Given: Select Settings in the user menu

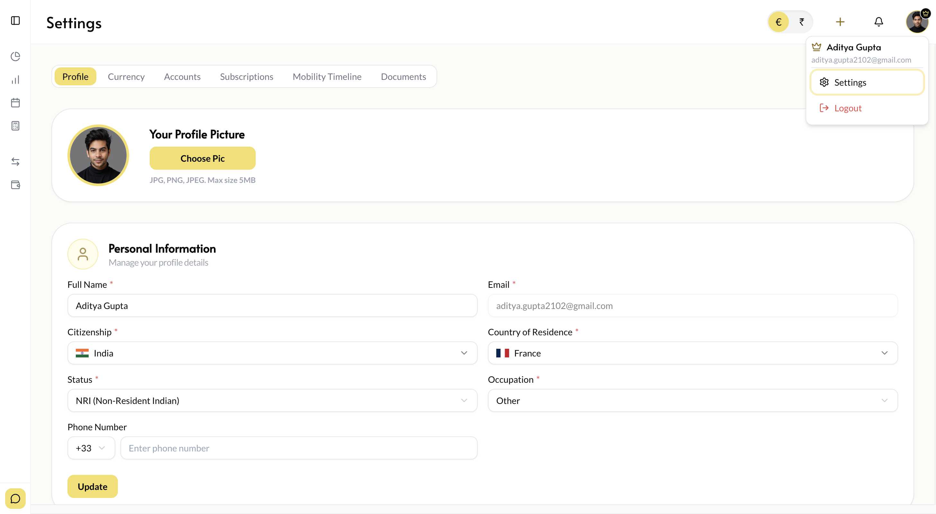Looking at the screenshot, I should tap(867, 82).
